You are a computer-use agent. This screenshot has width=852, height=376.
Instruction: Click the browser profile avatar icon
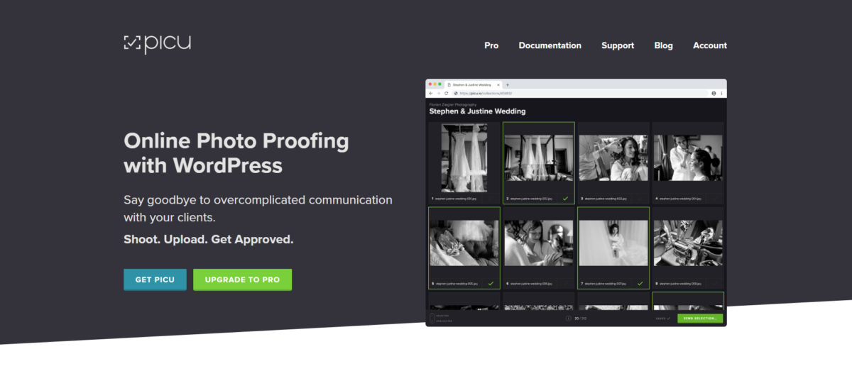coord(714,93)
